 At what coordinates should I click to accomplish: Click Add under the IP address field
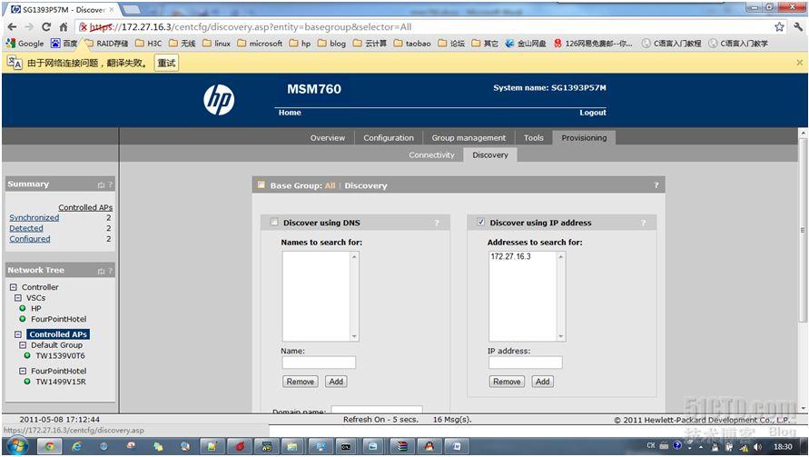click(543, 382)
